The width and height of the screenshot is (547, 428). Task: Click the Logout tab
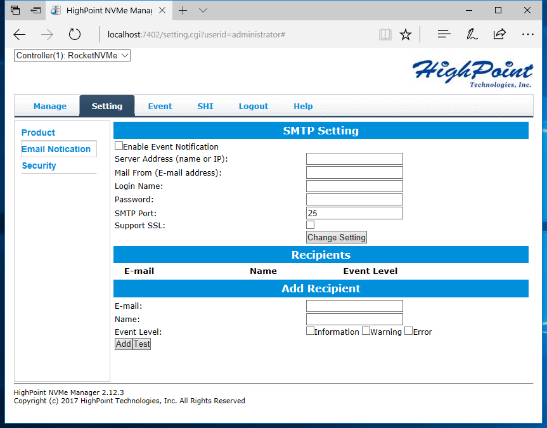(x=254, y=106)
